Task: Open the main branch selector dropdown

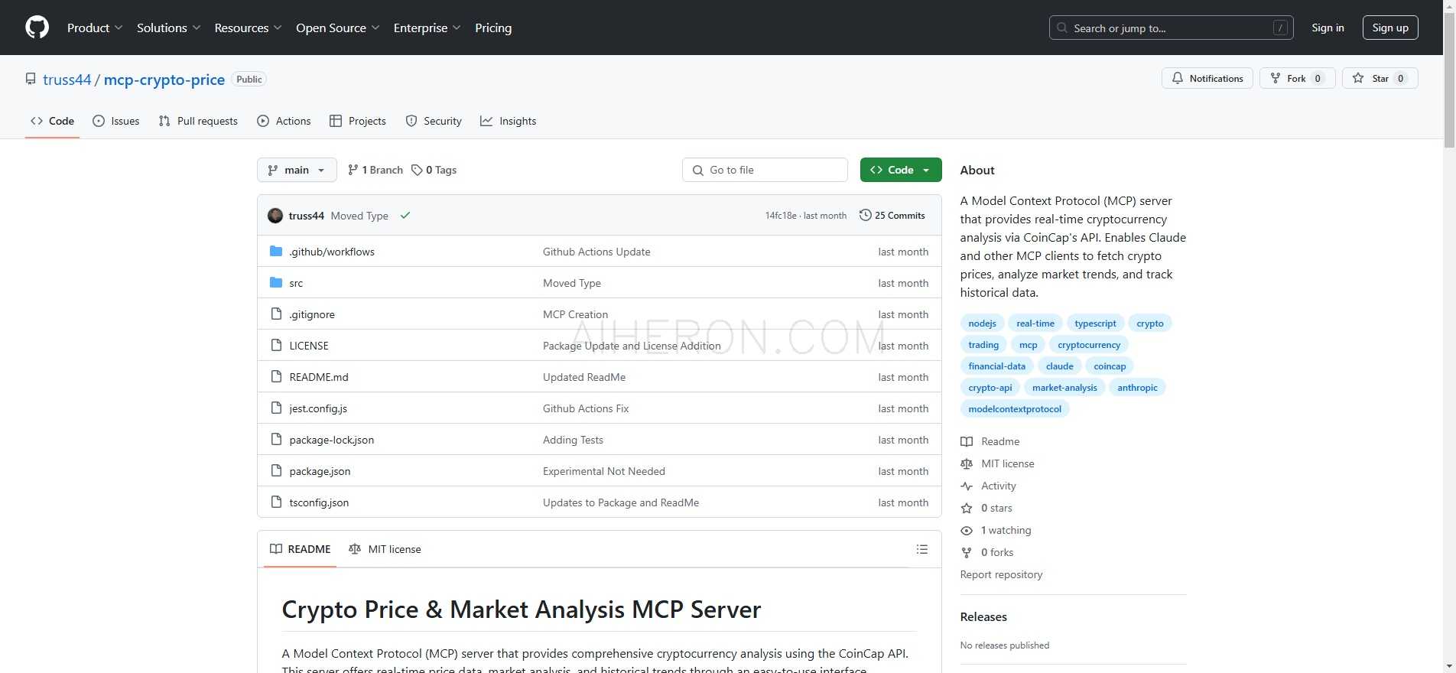Action: [297, 170]
